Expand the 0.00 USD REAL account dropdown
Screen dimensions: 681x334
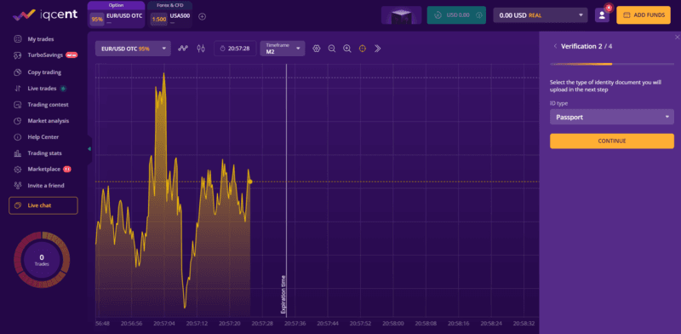541,15
